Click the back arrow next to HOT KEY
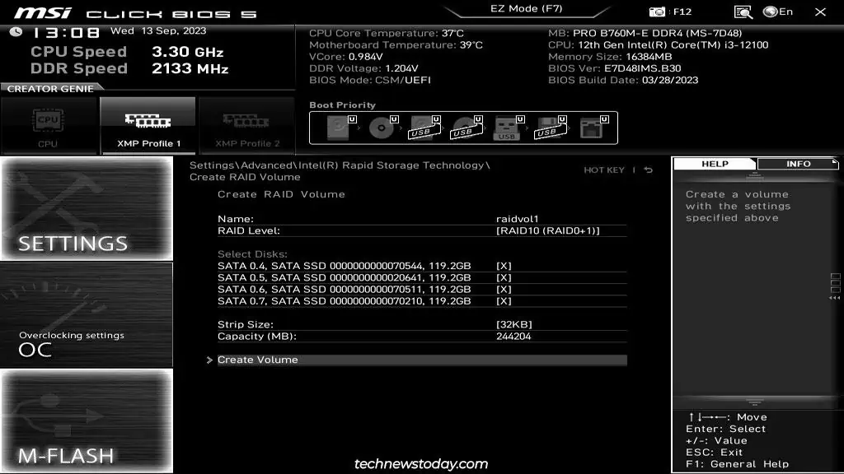Screen dimensions: 844x474 649,170
